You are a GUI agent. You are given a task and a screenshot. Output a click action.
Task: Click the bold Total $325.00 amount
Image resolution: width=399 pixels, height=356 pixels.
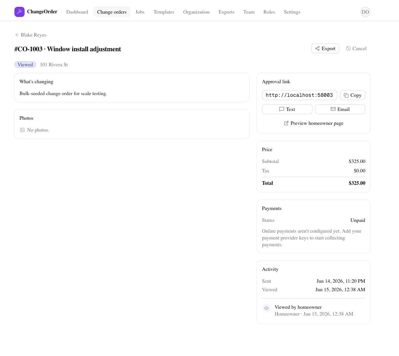[x=357, y=183]
